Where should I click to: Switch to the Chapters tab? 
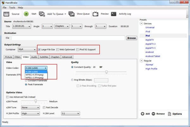[x=55, y=57]
